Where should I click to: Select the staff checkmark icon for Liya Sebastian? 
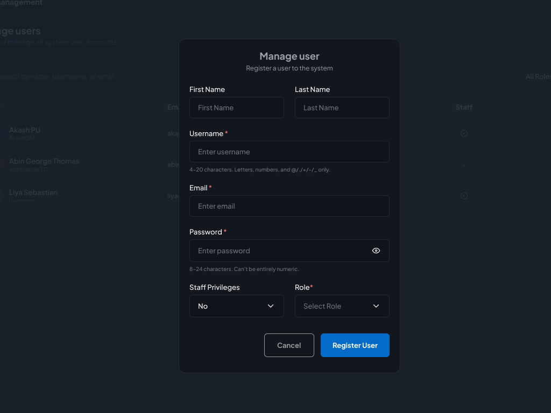[464, 196]
